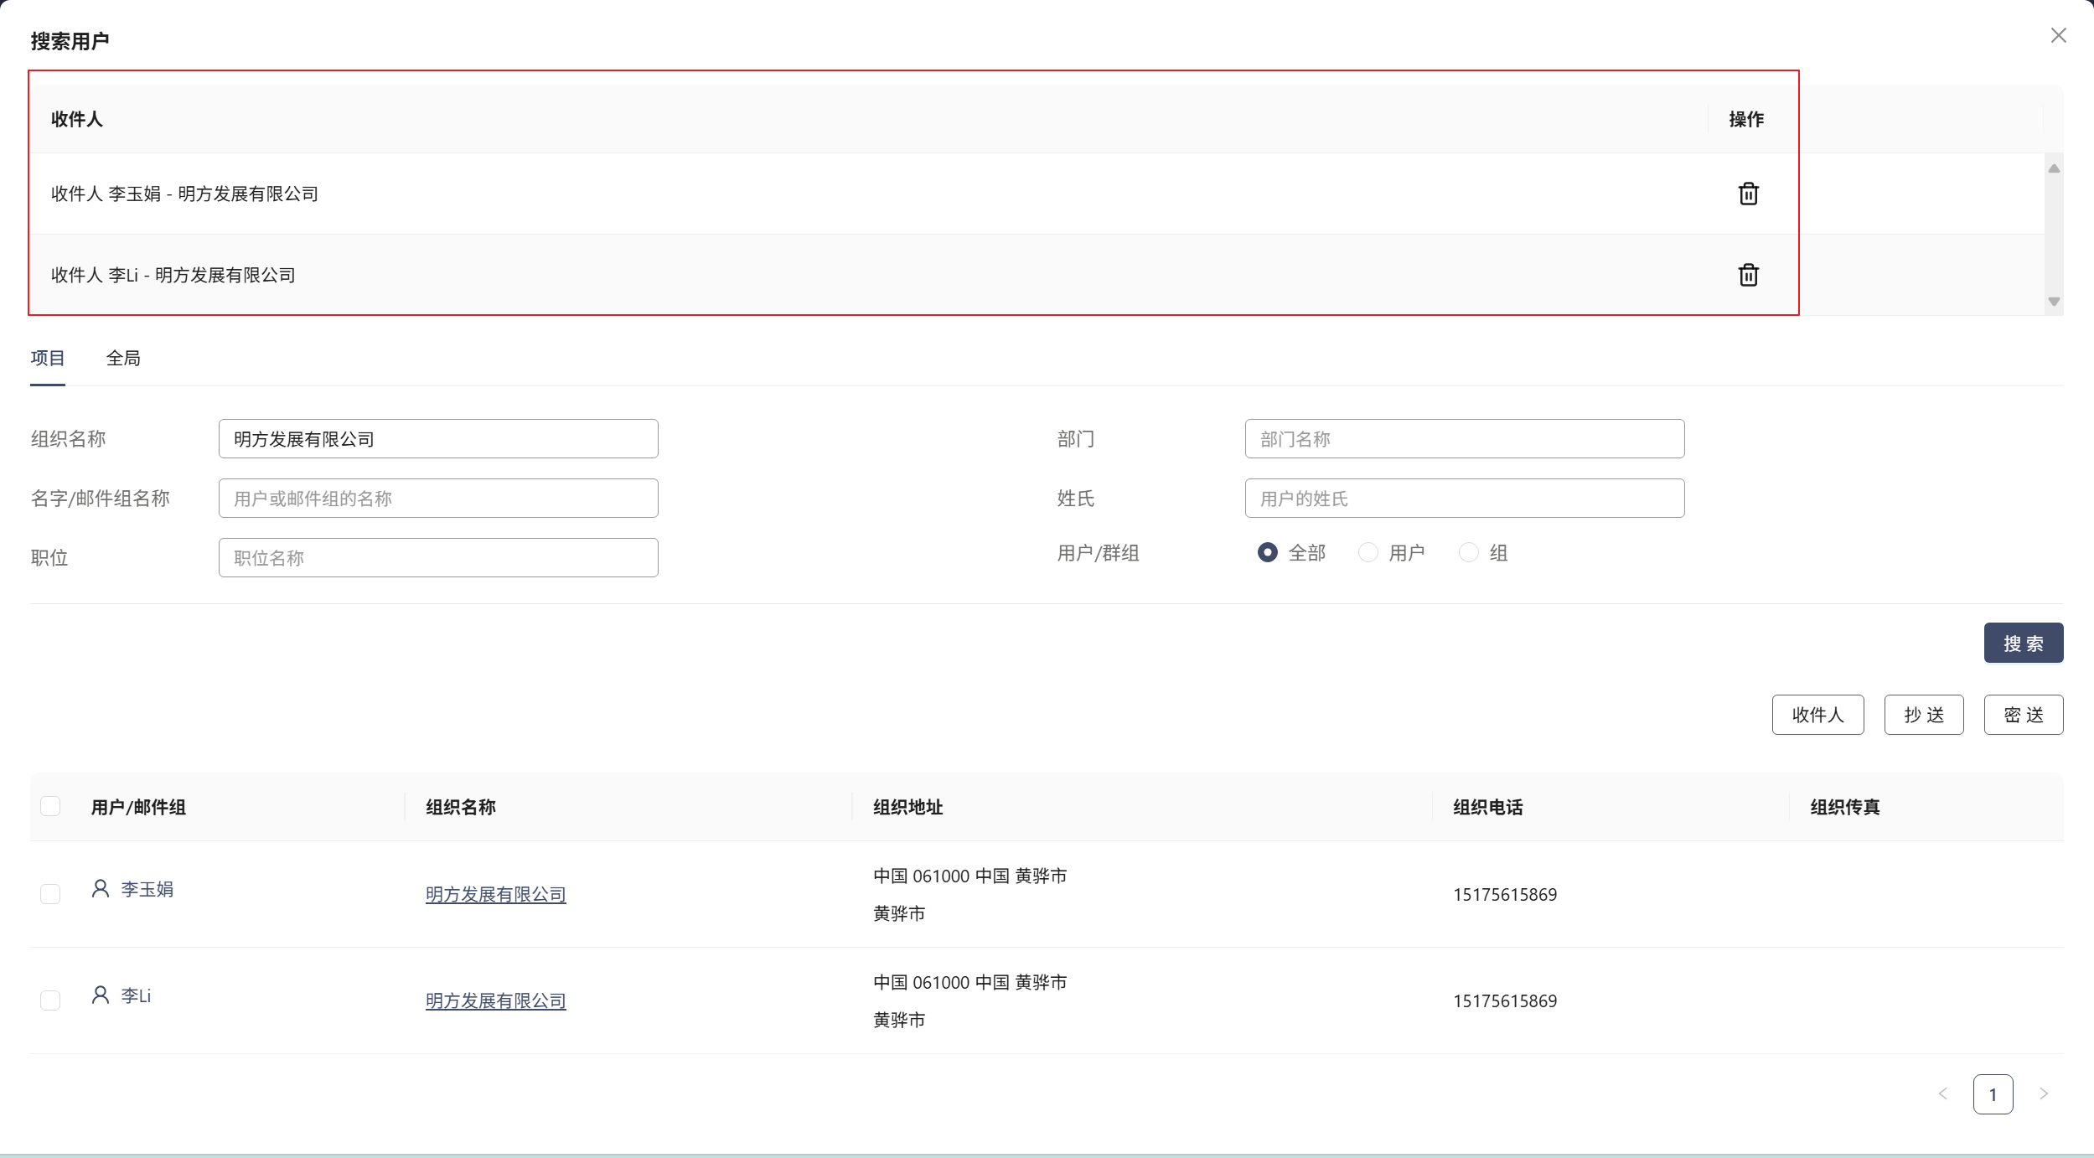The height and width of the screenshot is (1158, 2094).
Task: Tick the checkbox for 李Li row
Action: [x=50, y=1000]
